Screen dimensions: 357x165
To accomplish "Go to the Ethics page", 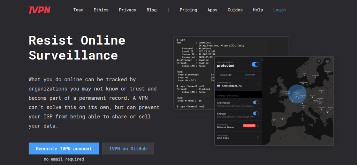I will [x=101, y=10].
